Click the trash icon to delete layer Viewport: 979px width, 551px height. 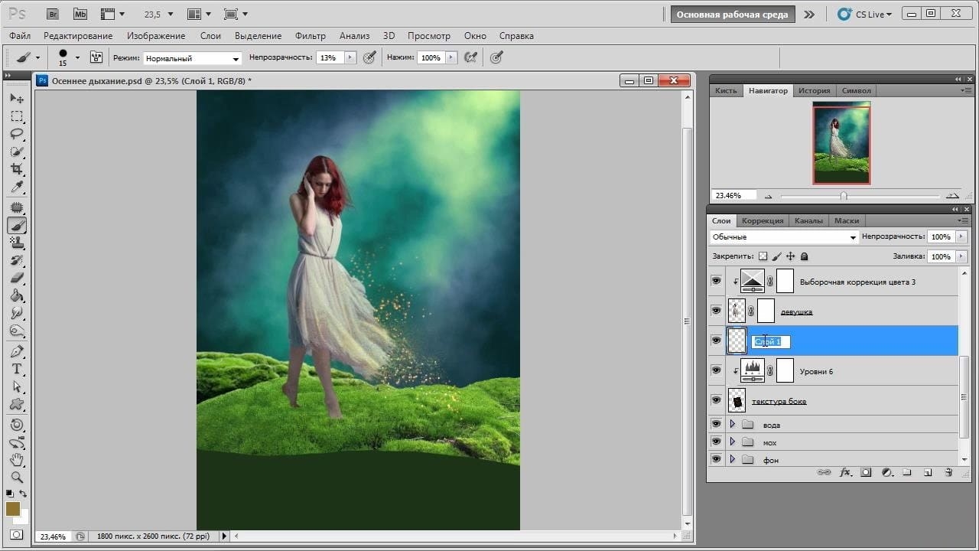coord(948,473)
